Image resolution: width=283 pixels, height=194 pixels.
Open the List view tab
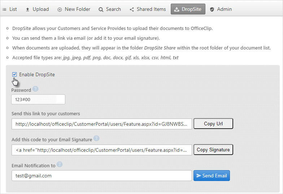[9, 9]
